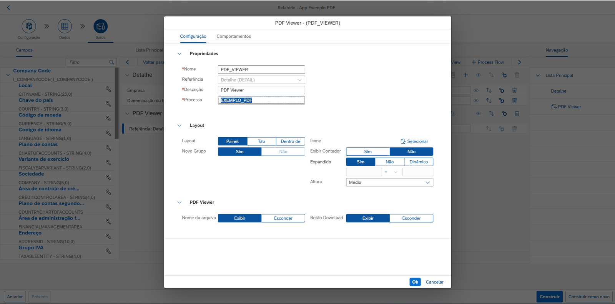Click the trash icon in the PDF Viewer section row
615x304 pixels.
517,113
